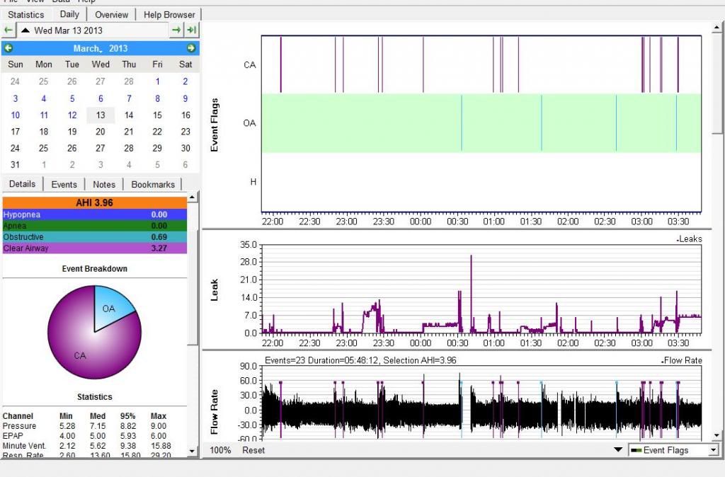Select March 14 in the calendar

(x=129, y=115)
